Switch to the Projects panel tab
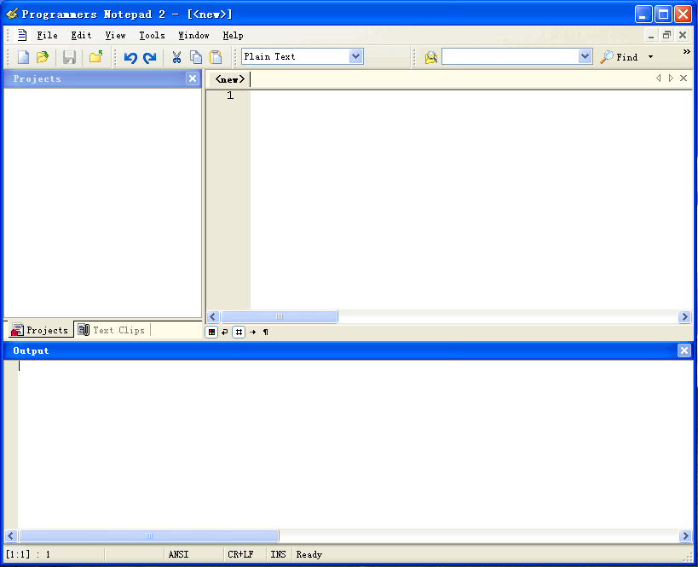 tap(41, 330)
